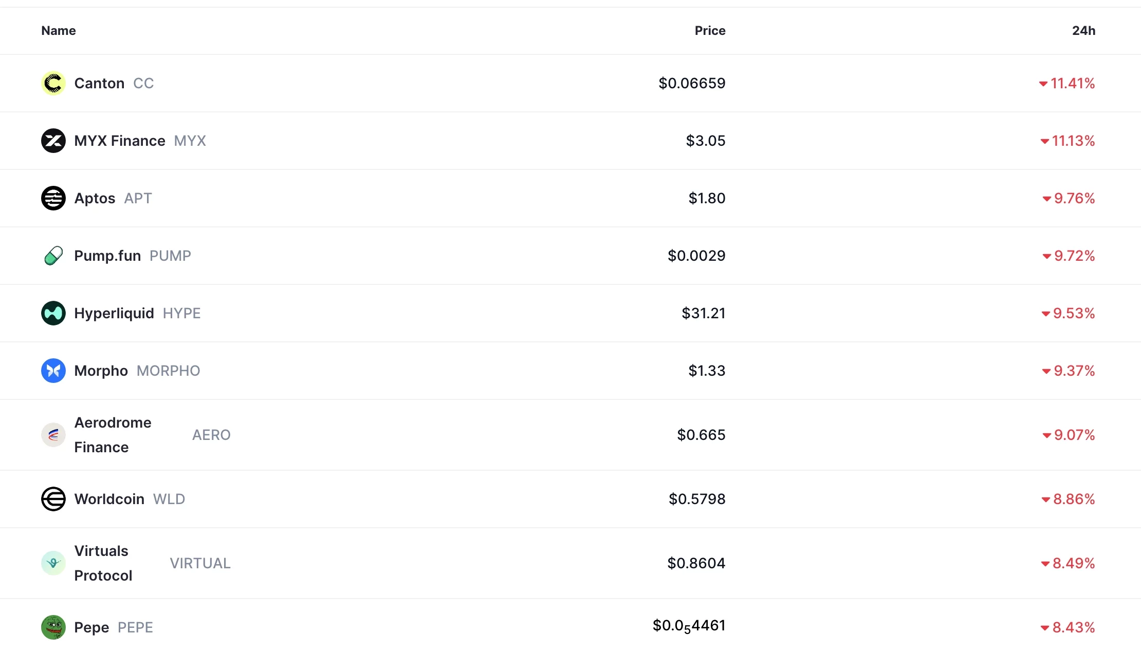This screenshot has width=1141, height=654.
Task: Open the Hyperliquid coin page
Action: [114, 313]
